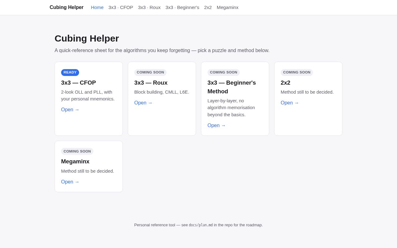Click the Megaminx card heading
Screen dimensions: 397x248
click(75, 162)
